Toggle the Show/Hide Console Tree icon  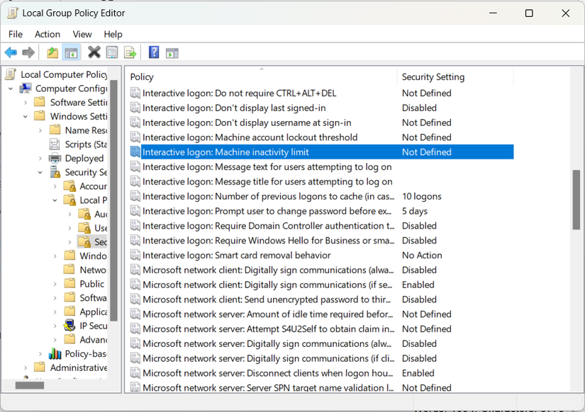click(x=71, y=52)
